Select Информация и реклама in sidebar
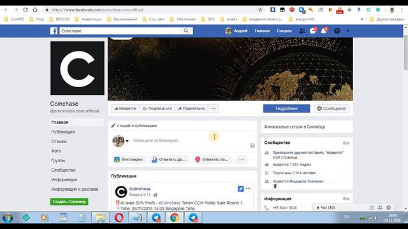 pyautogui.click(x=75, y=190)
